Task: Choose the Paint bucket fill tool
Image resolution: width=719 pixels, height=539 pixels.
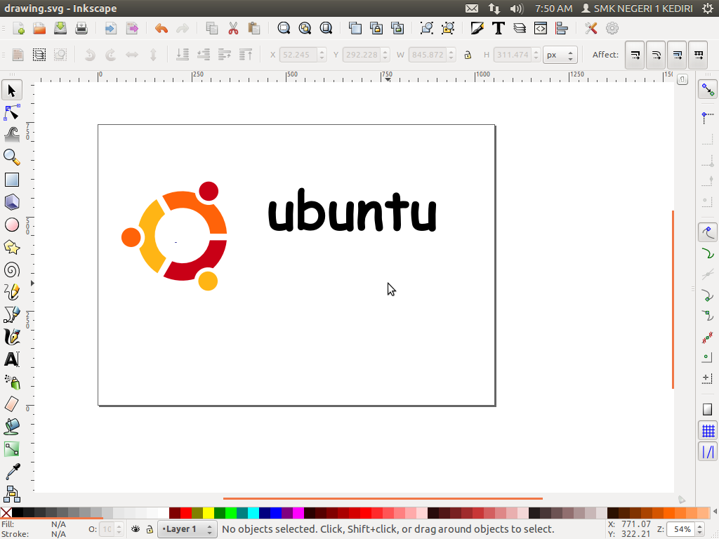Action: (11, 427)
